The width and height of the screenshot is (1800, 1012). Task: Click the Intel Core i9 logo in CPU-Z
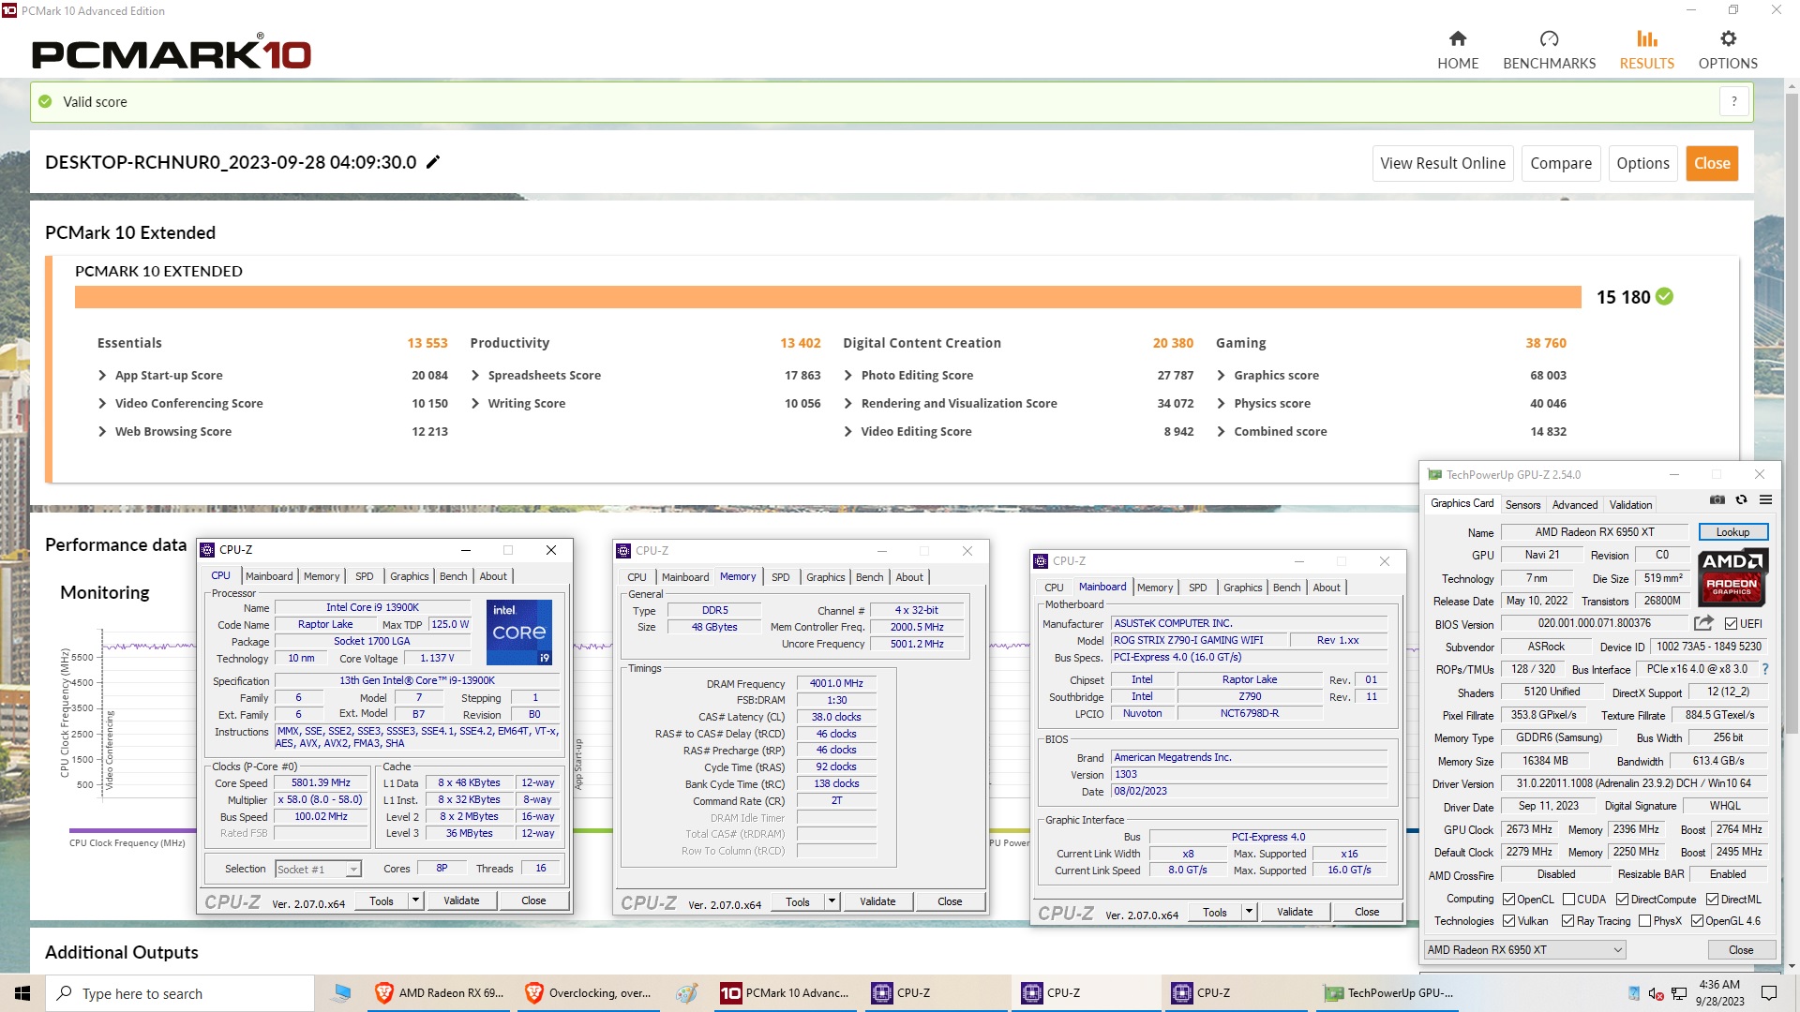[x=519, y=632]
